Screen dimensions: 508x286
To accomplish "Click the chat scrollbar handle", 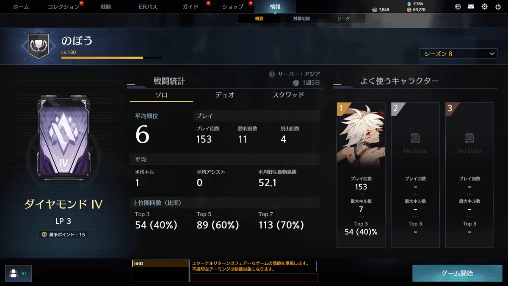I will coord(316,267).
